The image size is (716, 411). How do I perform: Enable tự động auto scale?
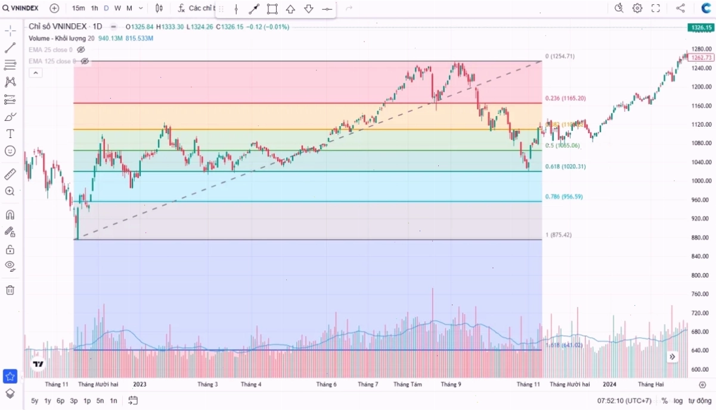tap(700, 401)
